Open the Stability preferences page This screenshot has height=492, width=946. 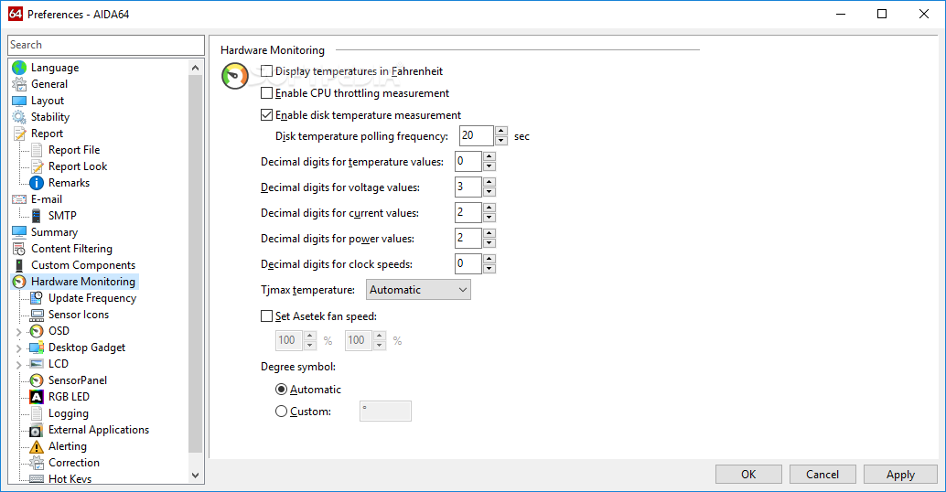50,117
